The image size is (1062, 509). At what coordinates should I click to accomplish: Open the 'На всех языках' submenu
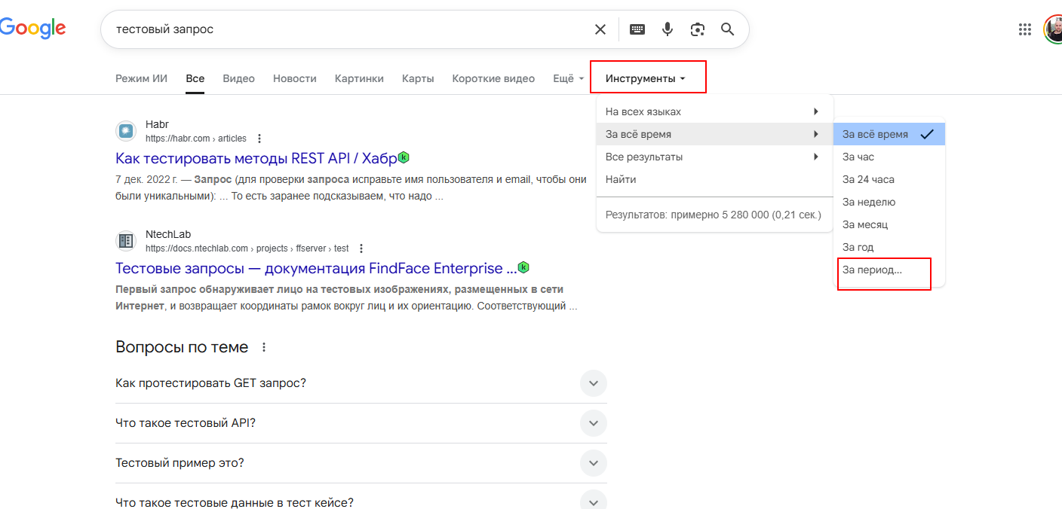(x=713, y=111)
